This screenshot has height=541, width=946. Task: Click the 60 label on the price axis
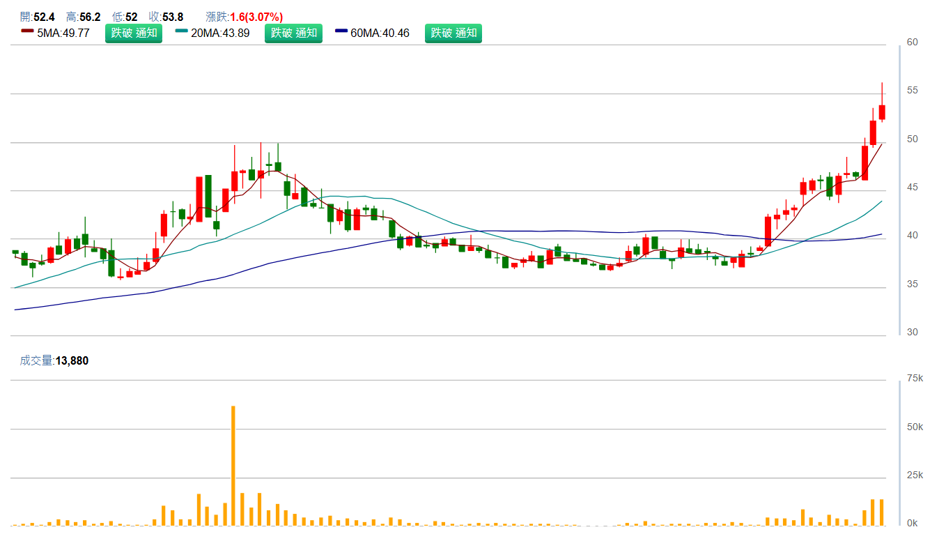click(912, 43)
